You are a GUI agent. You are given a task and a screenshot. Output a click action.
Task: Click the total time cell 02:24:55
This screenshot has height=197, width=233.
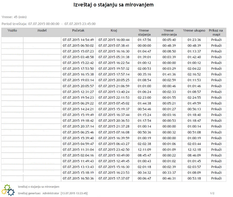pos(194,97)
